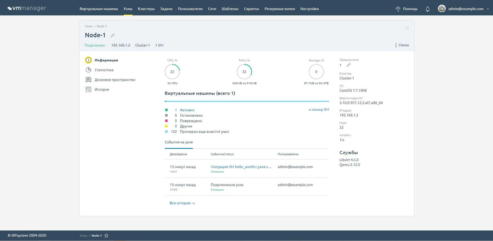Open the three-dot Меню for node
The height and width of the screenshot is (241, 493).
(x=402, y=45)
